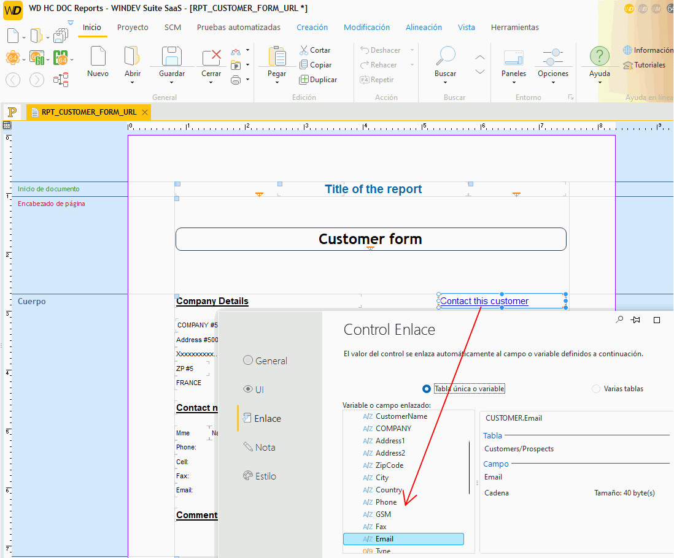
Task: Open the Buscar dropdown arrow
Action: point(446,82)
